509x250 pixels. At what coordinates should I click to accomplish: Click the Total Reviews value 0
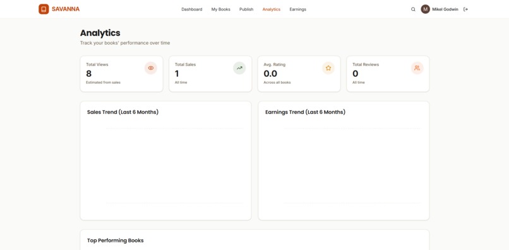[x=356, y=74]
